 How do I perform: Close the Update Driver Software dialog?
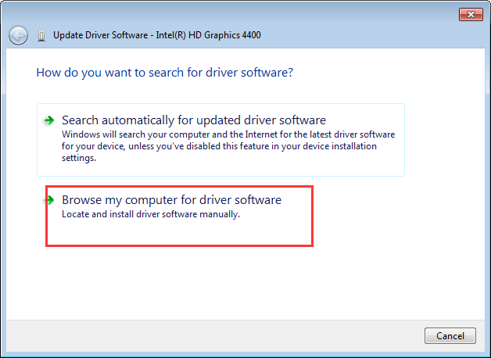469,15
